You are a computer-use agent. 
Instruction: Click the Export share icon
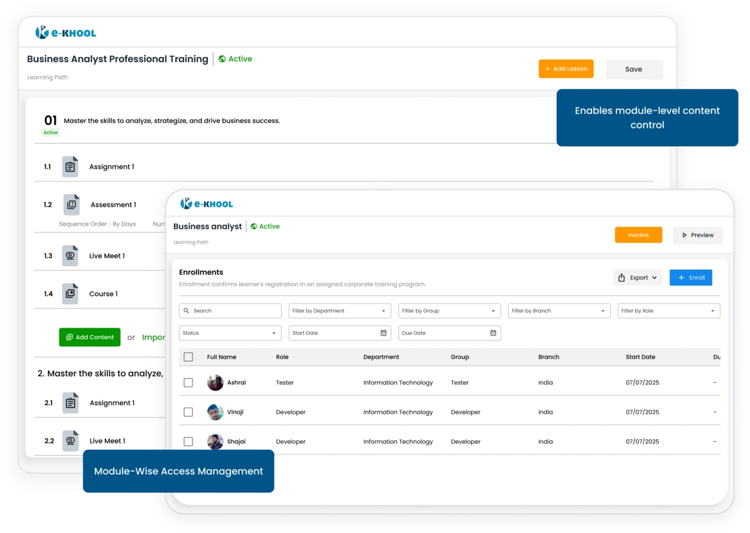[x=622, y=277]
